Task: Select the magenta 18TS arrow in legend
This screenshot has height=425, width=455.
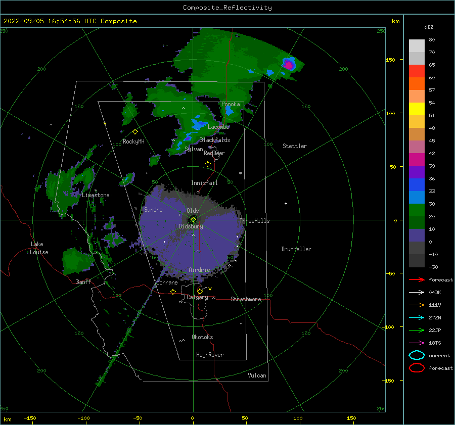Action: 417,343
